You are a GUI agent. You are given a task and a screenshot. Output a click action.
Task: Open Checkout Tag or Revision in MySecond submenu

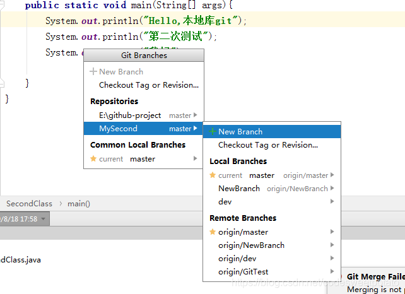272,145
